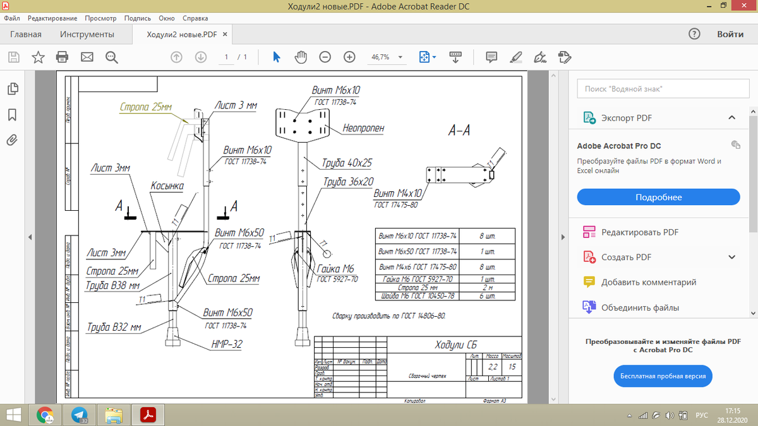
Task: Click the Acrobat Reader taskbar icon
Action: 148,415
